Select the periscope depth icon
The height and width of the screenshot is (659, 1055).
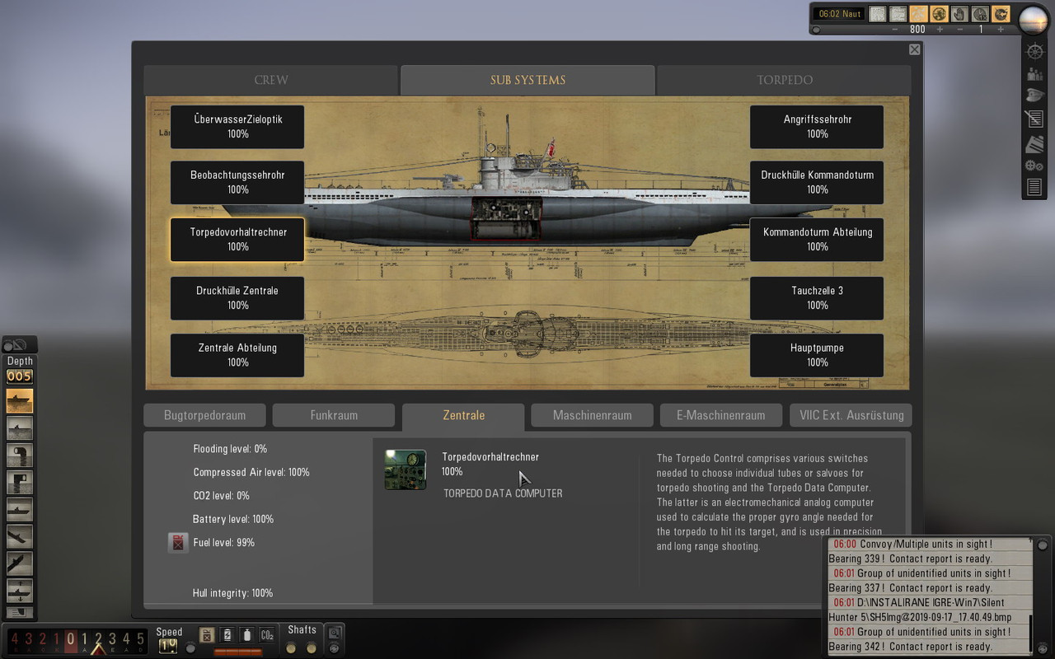tap(20, 482)
